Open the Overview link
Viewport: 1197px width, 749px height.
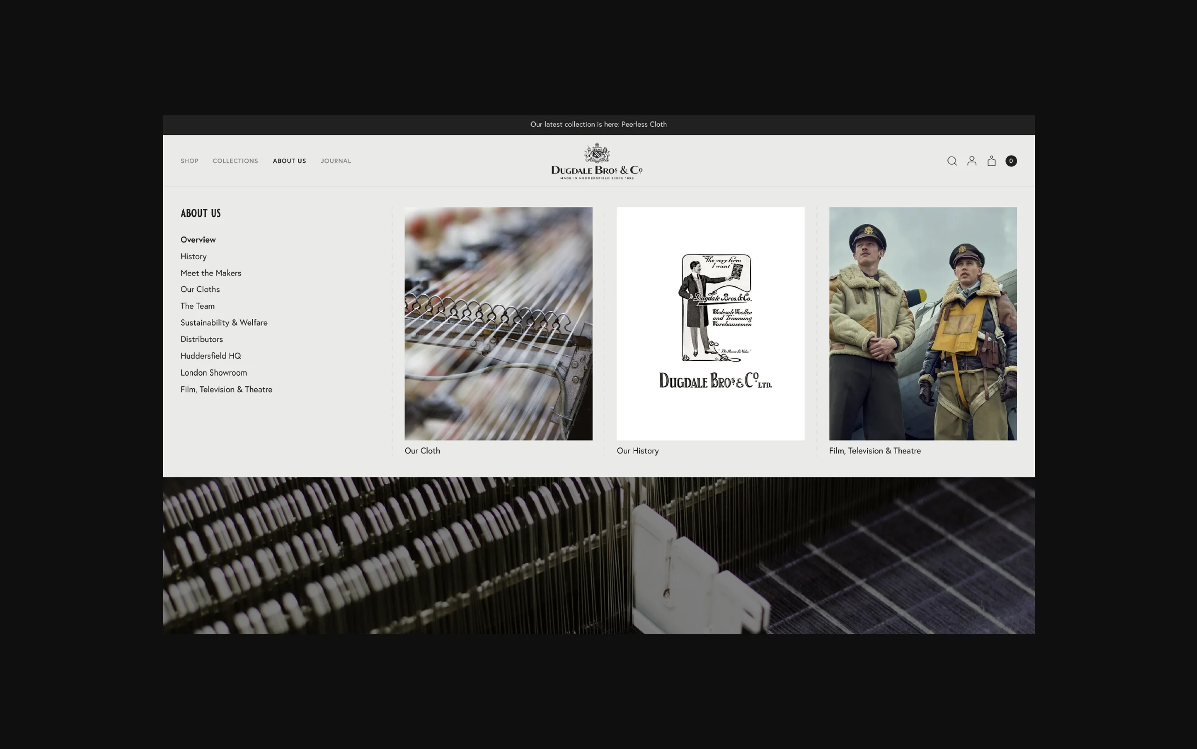(x=198, y=240)
